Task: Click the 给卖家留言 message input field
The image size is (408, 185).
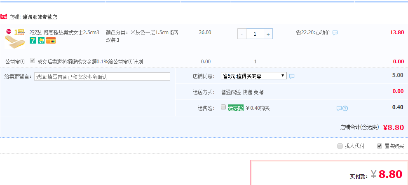Action: point(102,76)
